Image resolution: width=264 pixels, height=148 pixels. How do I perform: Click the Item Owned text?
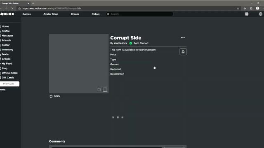tap(141, 43)
